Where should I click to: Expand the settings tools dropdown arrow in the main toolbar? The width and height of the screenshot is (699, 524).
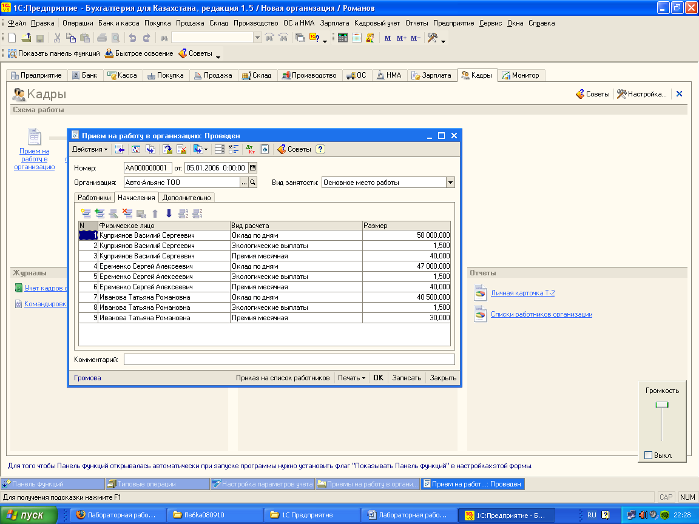click(443, 41)
